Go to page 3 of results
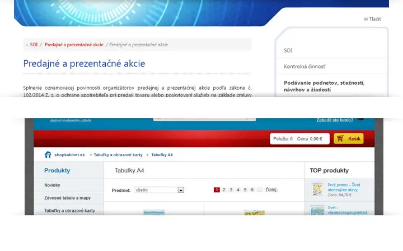The width and height of the screenshot is (403, 251). coord(231,190)
